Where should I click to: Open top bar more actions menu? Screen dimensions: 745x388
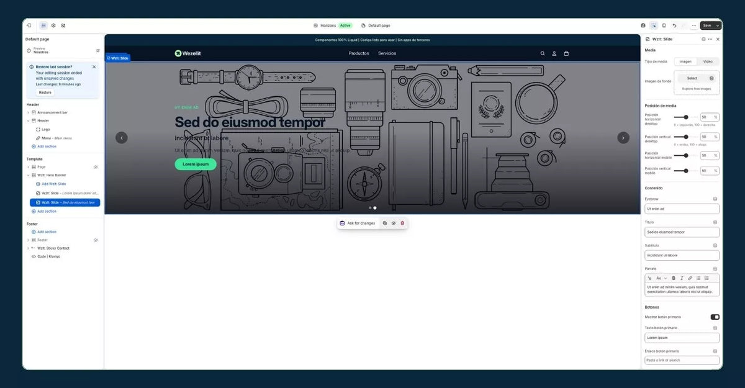(x=694, y=25)
